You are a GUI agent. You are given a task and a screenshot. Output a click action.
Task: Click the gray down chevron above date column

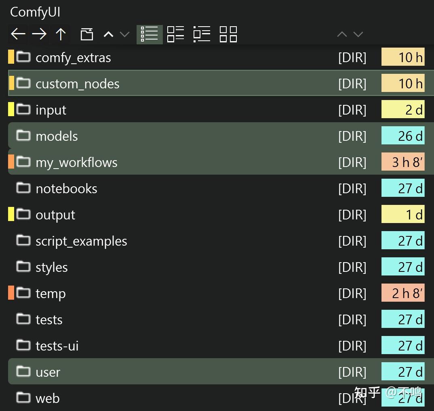[x=358, y=34]
